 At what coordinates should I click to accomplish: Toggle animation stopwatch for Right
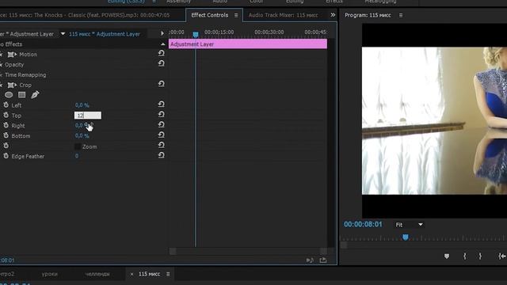(x=6, y=125)
